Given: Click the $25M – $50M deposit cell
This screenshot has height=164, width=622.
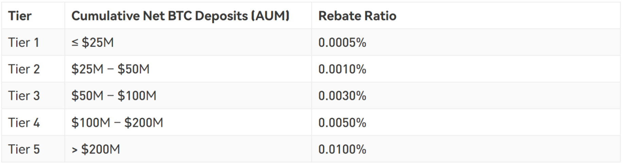Looking at the screenshot, I should [110, 69].
